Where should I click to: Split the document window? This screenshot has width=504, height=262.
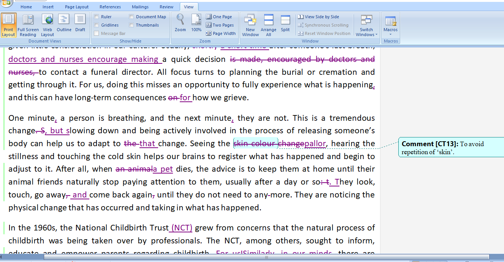[285, 24]
